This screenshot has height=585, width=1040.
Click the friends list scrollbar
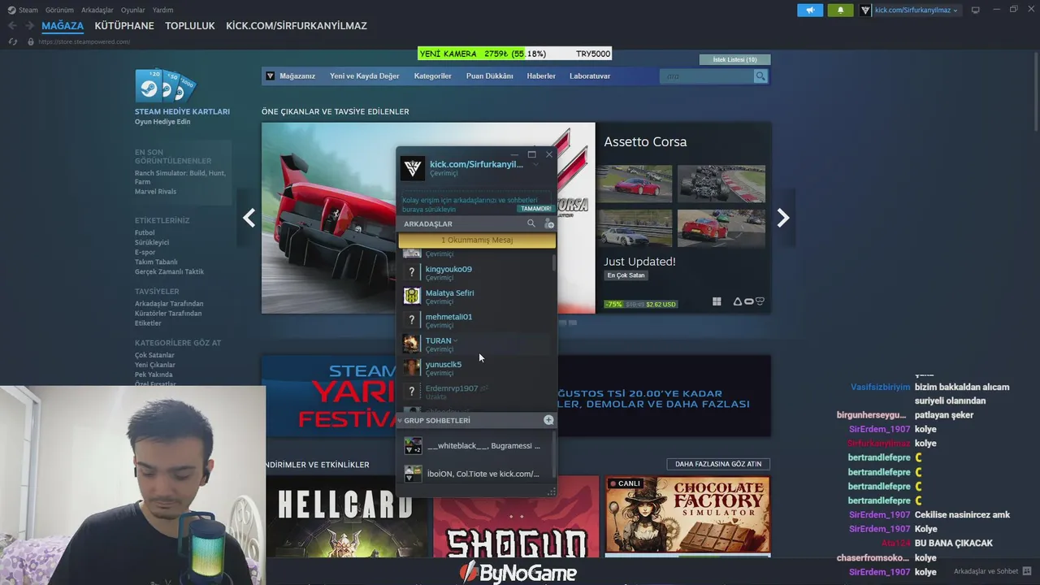554,262
